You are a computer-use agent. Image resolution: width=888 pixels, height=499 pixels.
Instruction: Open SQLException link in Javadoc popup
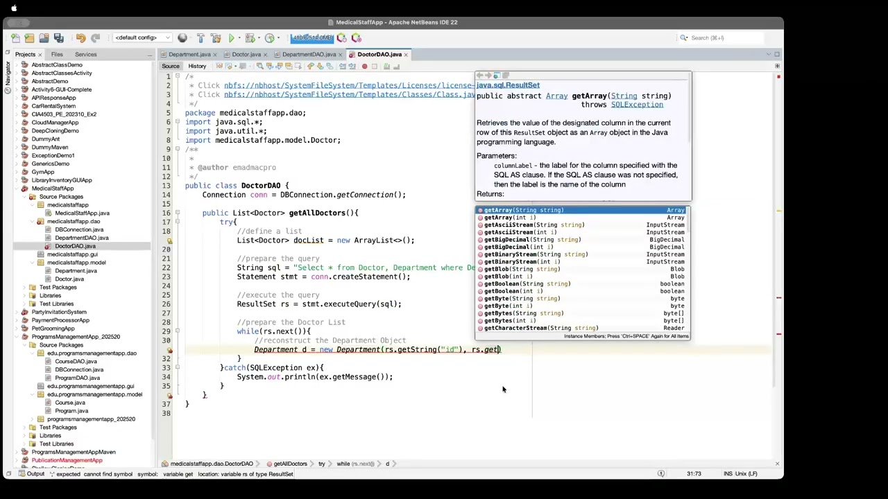click(x=637, y=105)
